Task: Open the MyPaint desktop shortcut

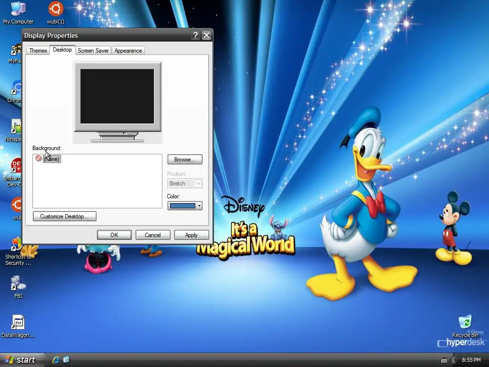Action: pyautogui.click(x=15, y=54)
